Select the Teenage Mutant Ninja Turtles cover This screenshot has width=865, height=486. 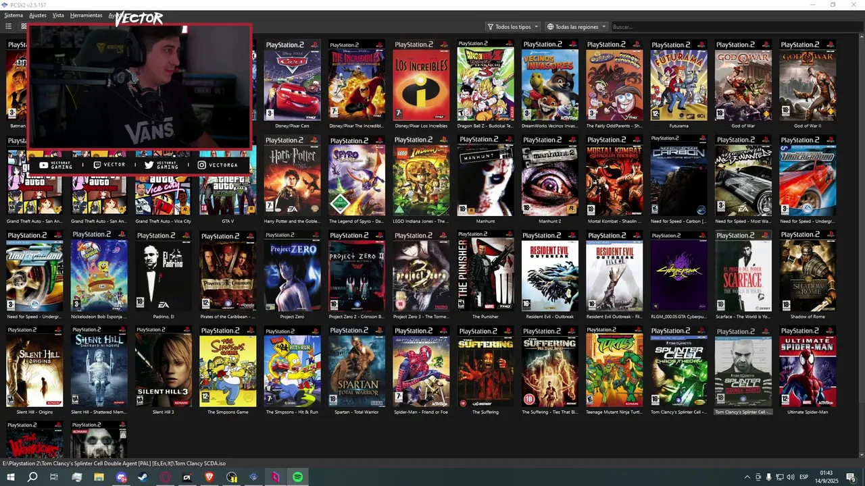(x=614, y=367)
